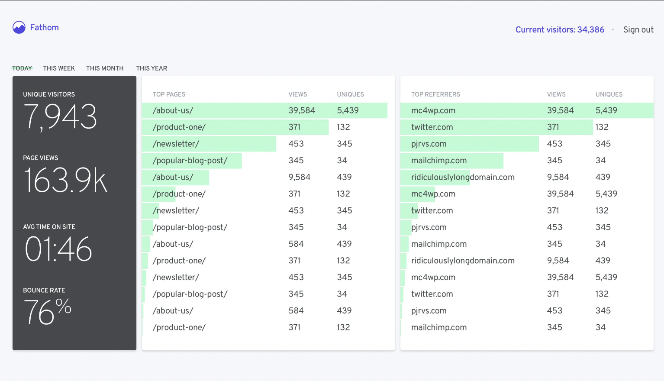Switch to the THIS WEEK tab
This screenshot has width=664, height=381.
[58, 68]
